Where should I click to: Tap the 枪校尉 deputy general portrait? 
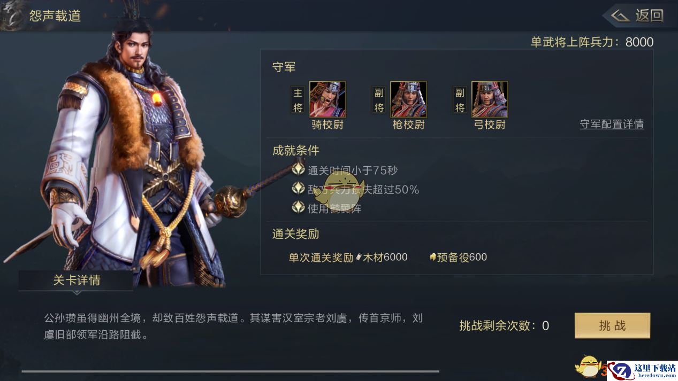tap(408, 99)
